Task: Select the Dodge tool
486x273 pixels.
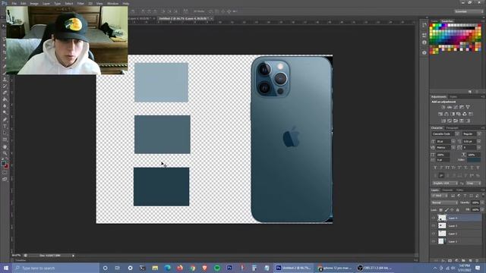Action: click(5, 113)
